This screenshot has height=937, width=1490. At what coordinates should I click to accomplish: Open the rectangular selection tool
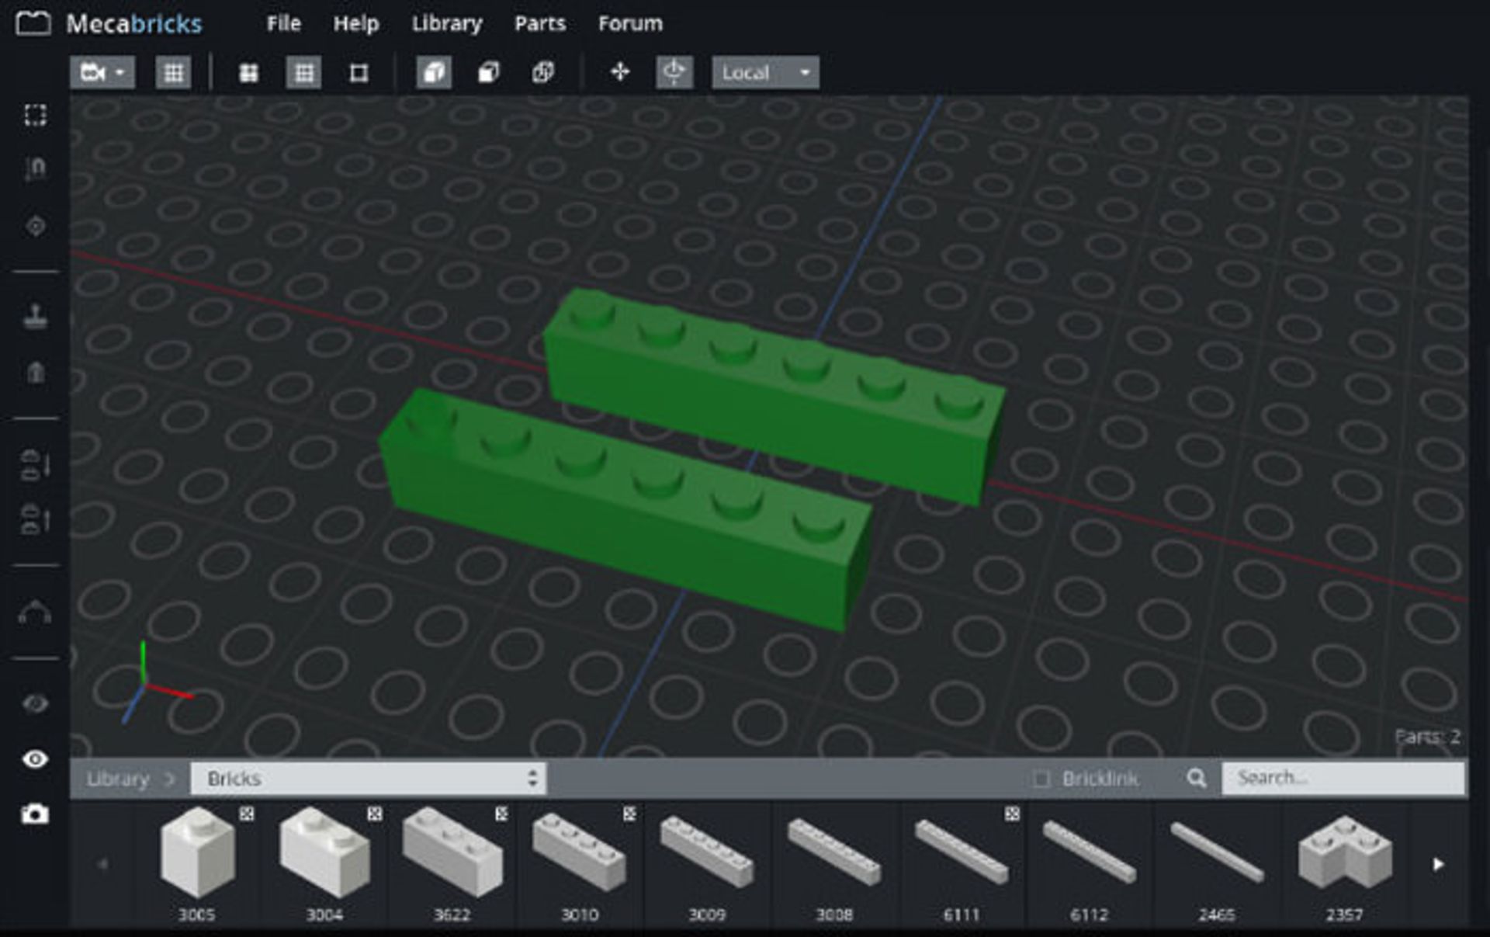[36, 115]
